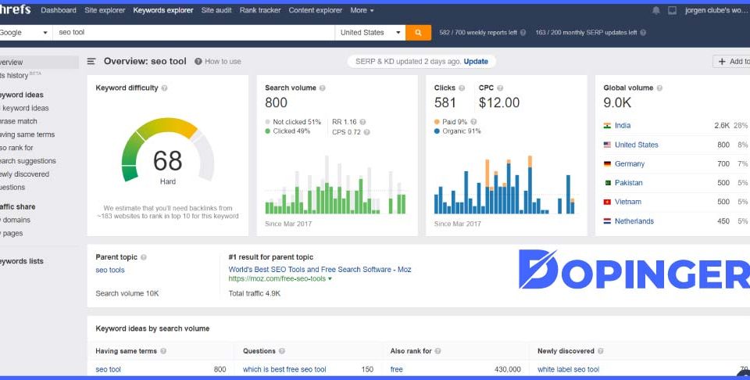This screenshot has width=750, height=380.
Task: Expand the More menu in navigation
Action: click(362, 10)
